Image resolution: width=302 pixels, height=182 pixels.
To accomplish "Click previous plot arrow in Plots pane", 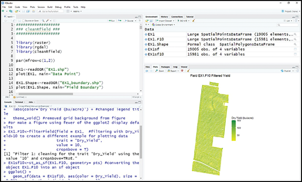I will 146,71.
